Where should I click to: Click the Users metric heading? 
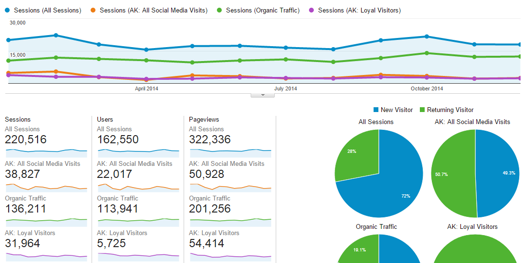[x=105, y=119]
